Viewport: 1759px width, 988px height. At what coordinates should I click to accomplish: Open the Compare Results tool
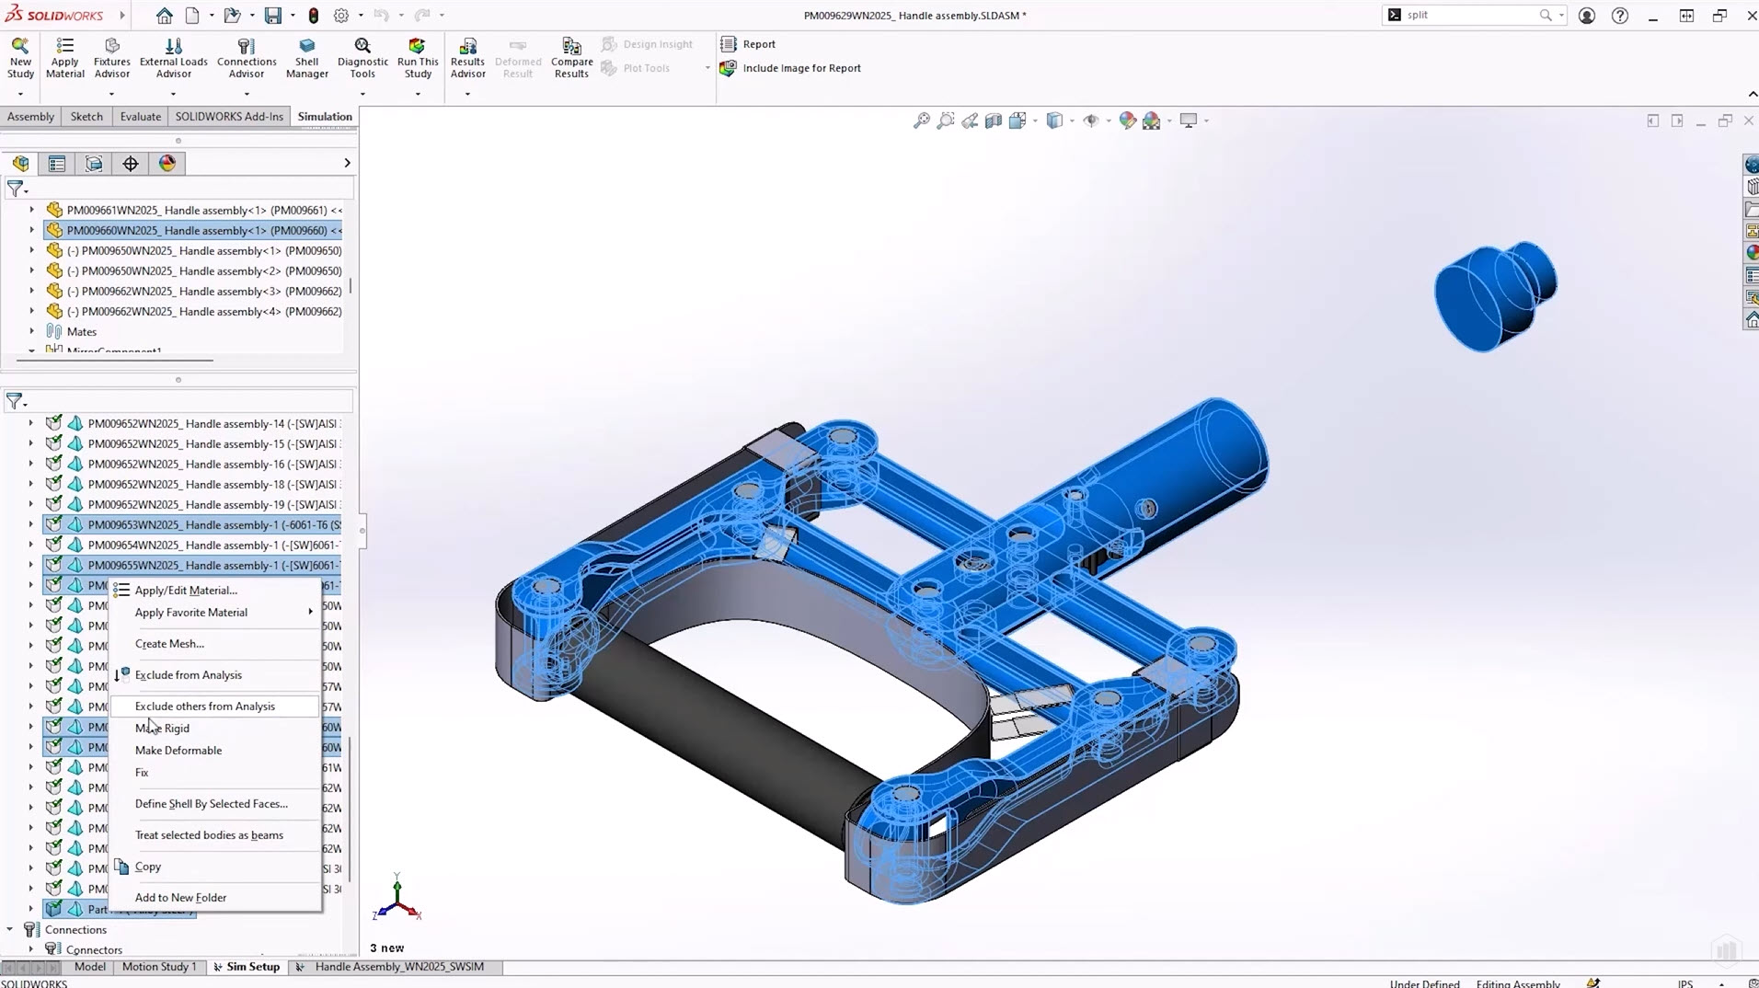coord(571,57)
